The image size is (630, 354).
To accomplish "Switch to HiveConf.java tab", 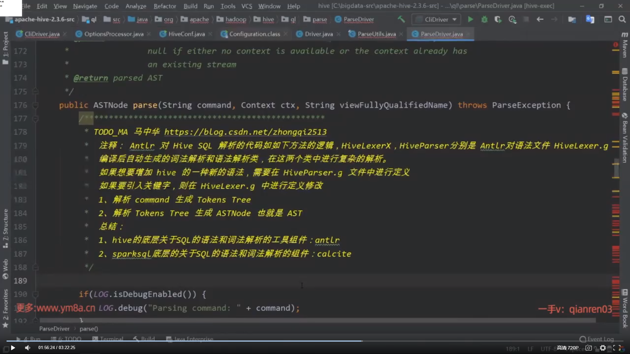I will coord(186,34).
